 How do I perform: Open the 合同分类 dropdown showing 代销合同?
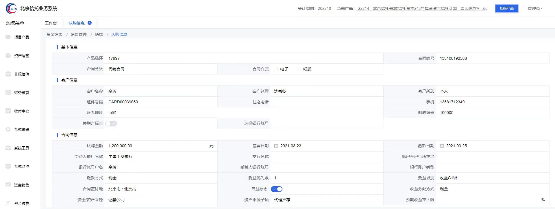coord(161,69)
